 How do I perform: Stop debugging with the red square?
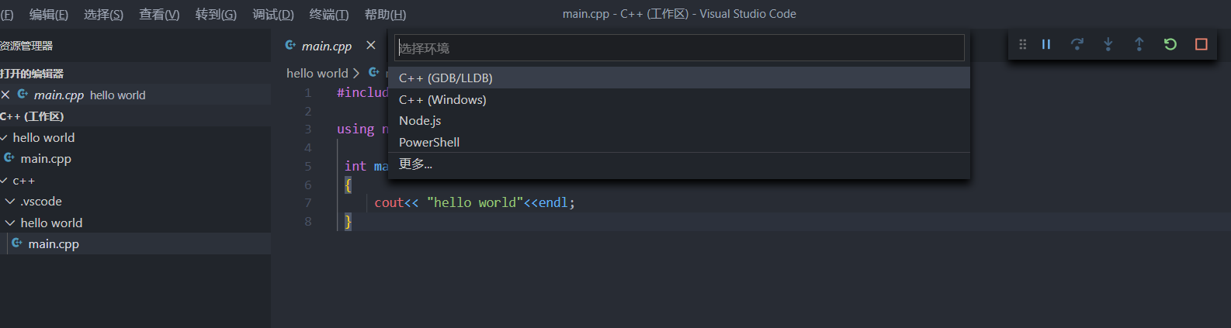[1202, 45]
